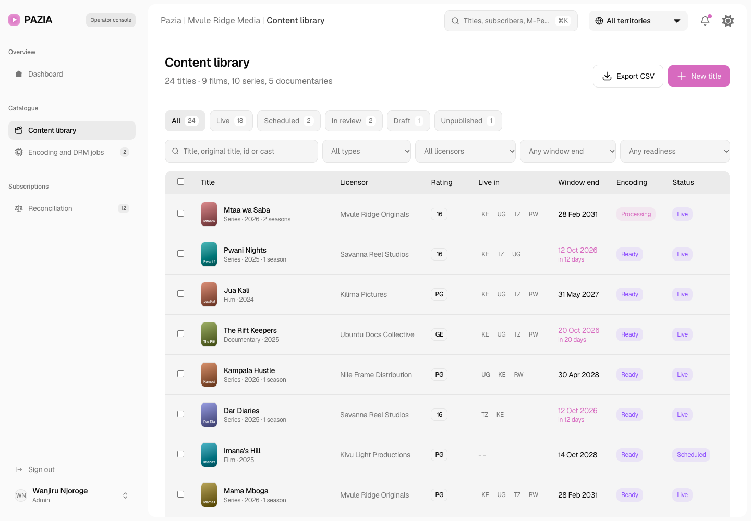This screenshot has height=521, width=751.
Task: Create a New title
Action: click(699, 76)
